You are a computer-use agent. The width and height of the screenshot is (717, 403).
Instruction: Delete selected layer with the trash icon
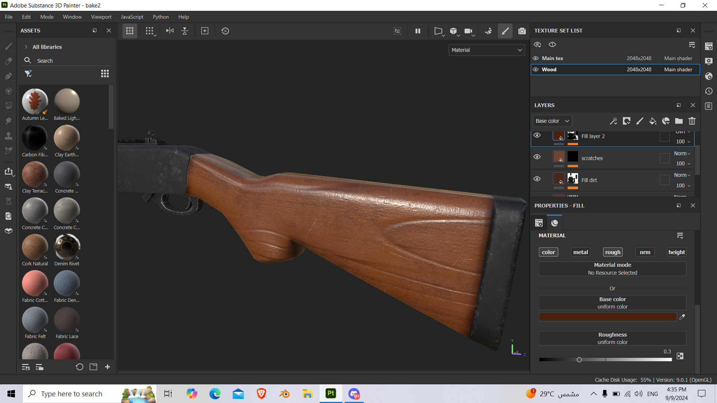[692, 121]
